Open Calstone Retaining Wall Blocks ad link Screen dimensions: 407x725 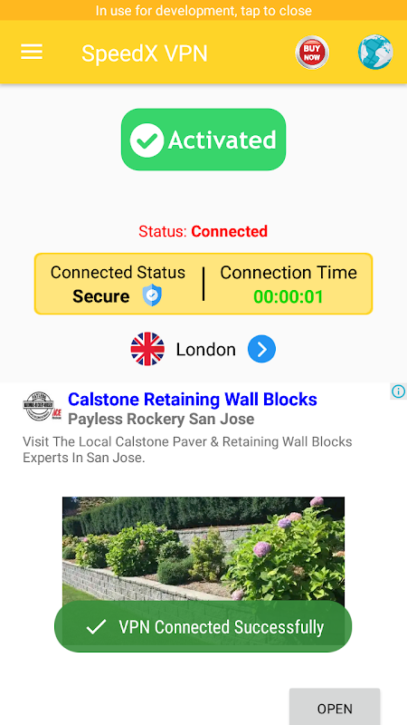coord(193,399)
